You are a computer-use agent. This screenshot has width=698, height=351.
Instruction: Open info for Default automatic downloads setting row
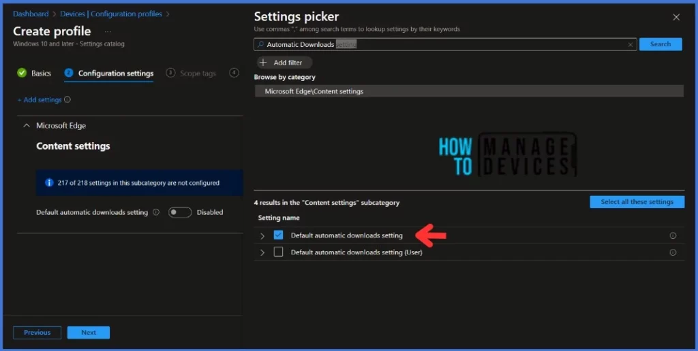(673, 235)
